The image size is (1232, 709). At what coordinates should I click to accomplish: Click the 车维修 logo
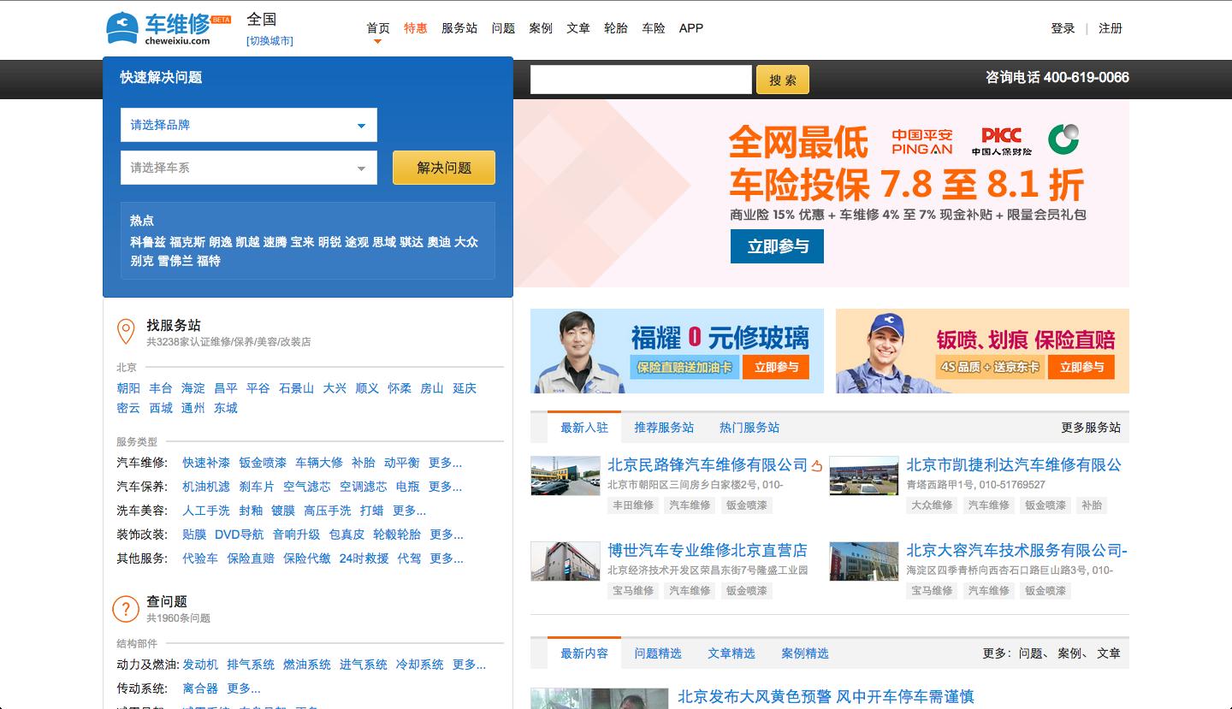pyautogui.click(x=169, y=28)
